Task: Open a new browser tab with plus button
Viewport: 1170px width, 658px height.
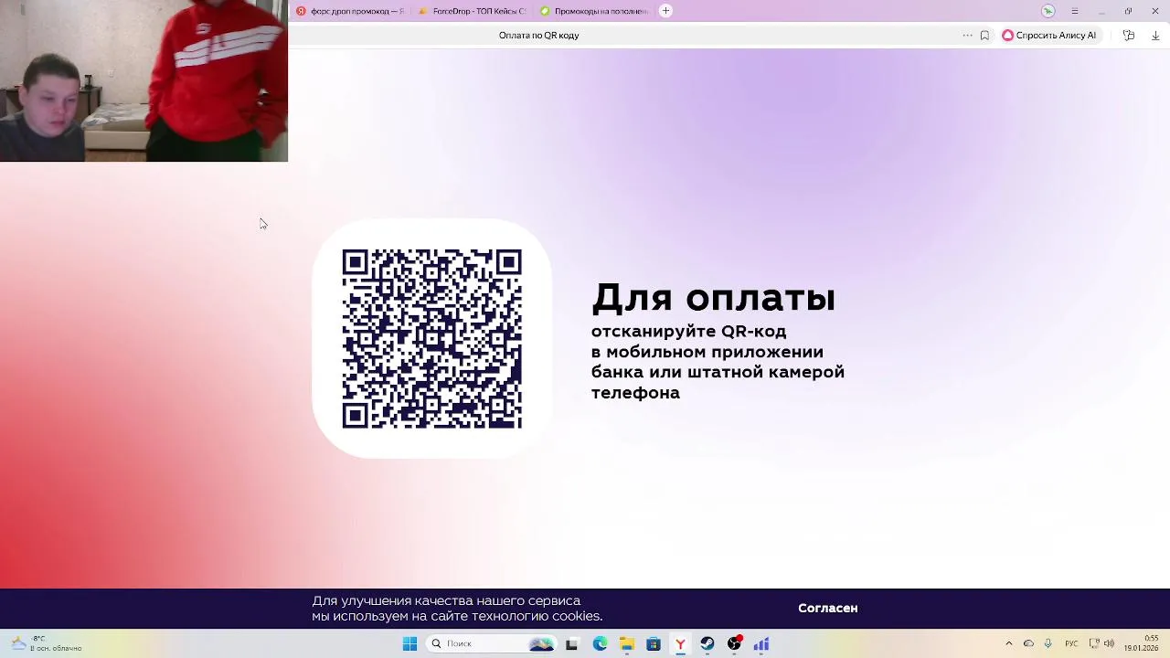Action: click(x=665, y=11)
